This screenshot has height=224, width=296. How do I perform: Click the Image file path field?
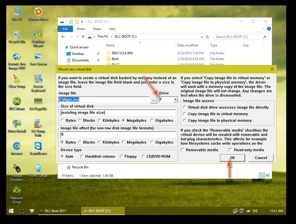(104, 99)
